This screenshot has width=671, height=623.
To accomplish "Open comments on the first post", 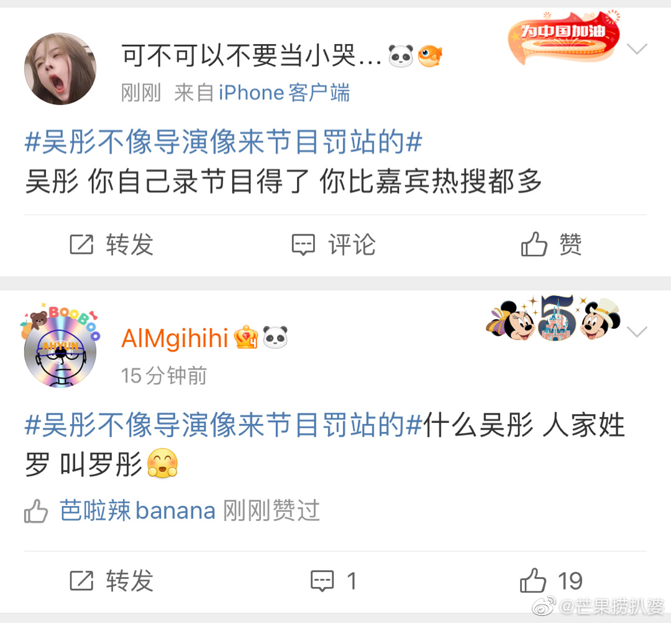I will tap(334, 244).
